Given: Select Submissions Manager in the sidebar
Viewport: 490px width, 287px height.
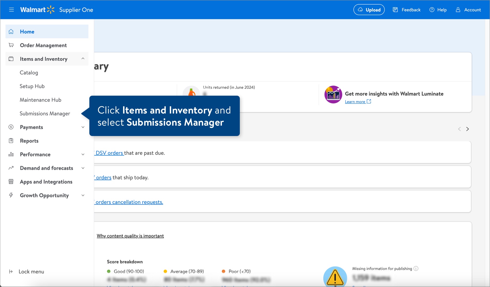Looking at the screenshot, I should 45,114.
